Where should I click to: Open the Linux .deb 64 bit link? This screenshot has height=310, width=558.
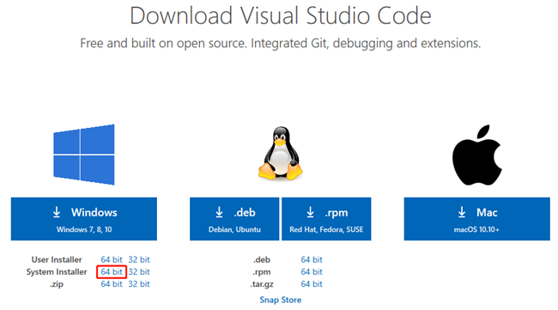pos(312,259)
